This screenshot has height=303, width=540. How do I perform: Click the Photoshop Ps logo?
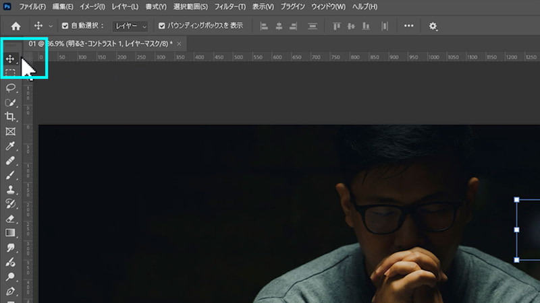click(7, 7)
